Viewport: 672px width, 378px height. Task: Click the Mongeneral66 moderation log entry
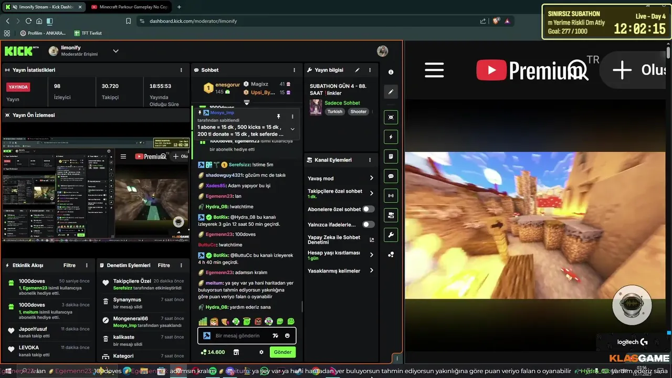(142, 322)
